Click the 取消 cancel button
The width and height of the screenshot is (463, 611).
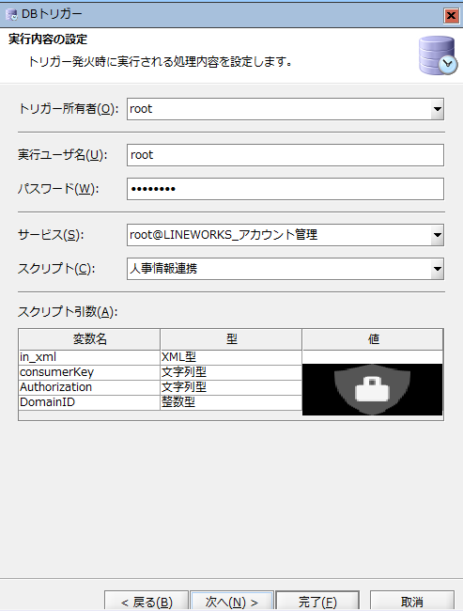[412, 602]
